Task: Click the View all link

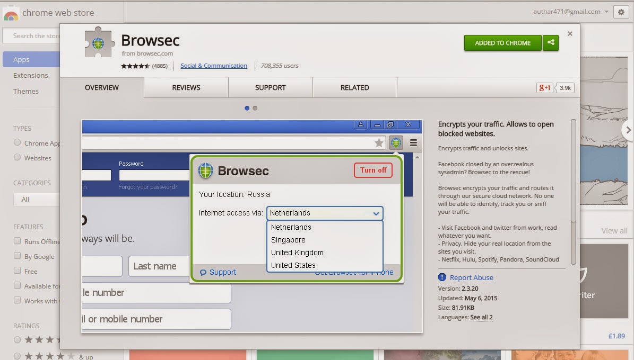Action: pos(614,231)
